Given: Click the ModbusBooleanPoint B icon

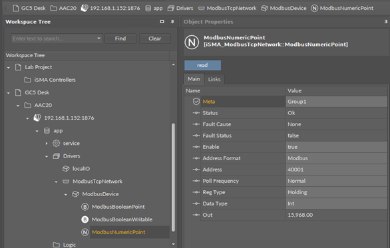Looking at the screenshot, I should (85, 207).
